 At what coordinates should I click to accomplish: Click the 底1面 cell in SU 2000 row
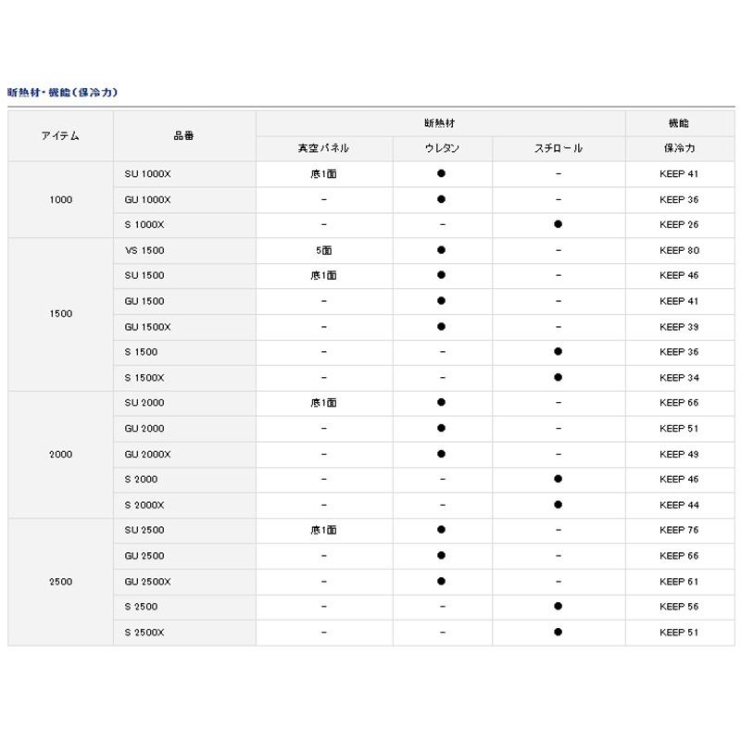[x=323, y=403]
